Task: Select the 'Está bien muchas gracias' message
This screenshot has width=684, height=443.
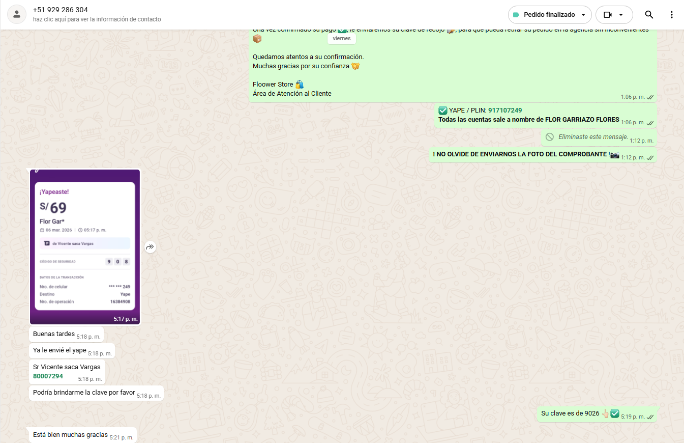Action: [70, 435]
